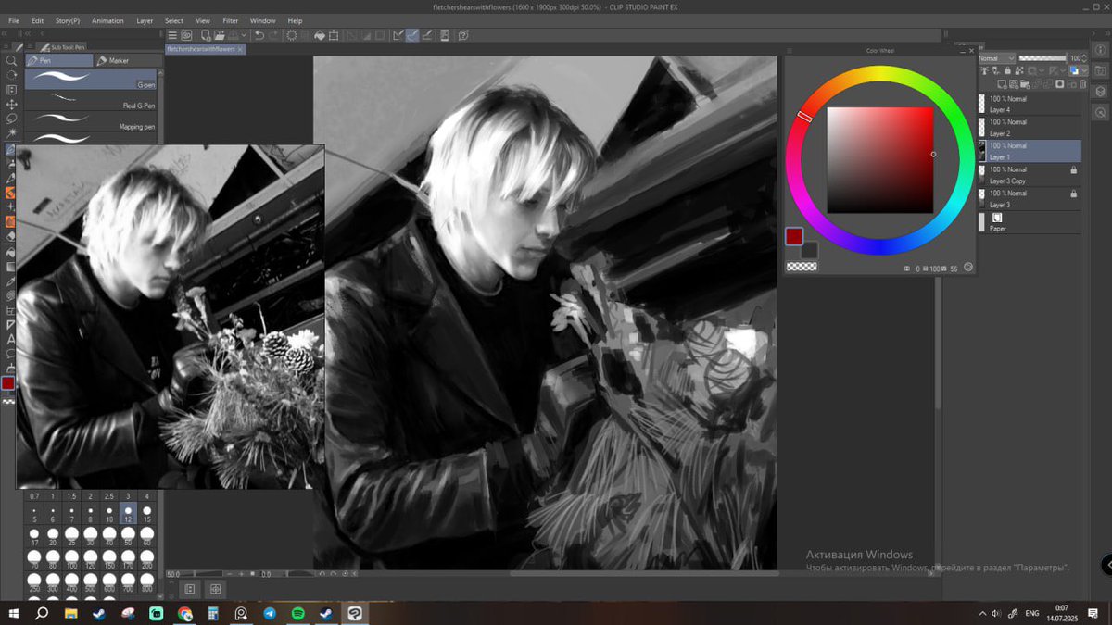Open help question mark icon in command bar
1112x625 pixels.
tap(463, 35)
